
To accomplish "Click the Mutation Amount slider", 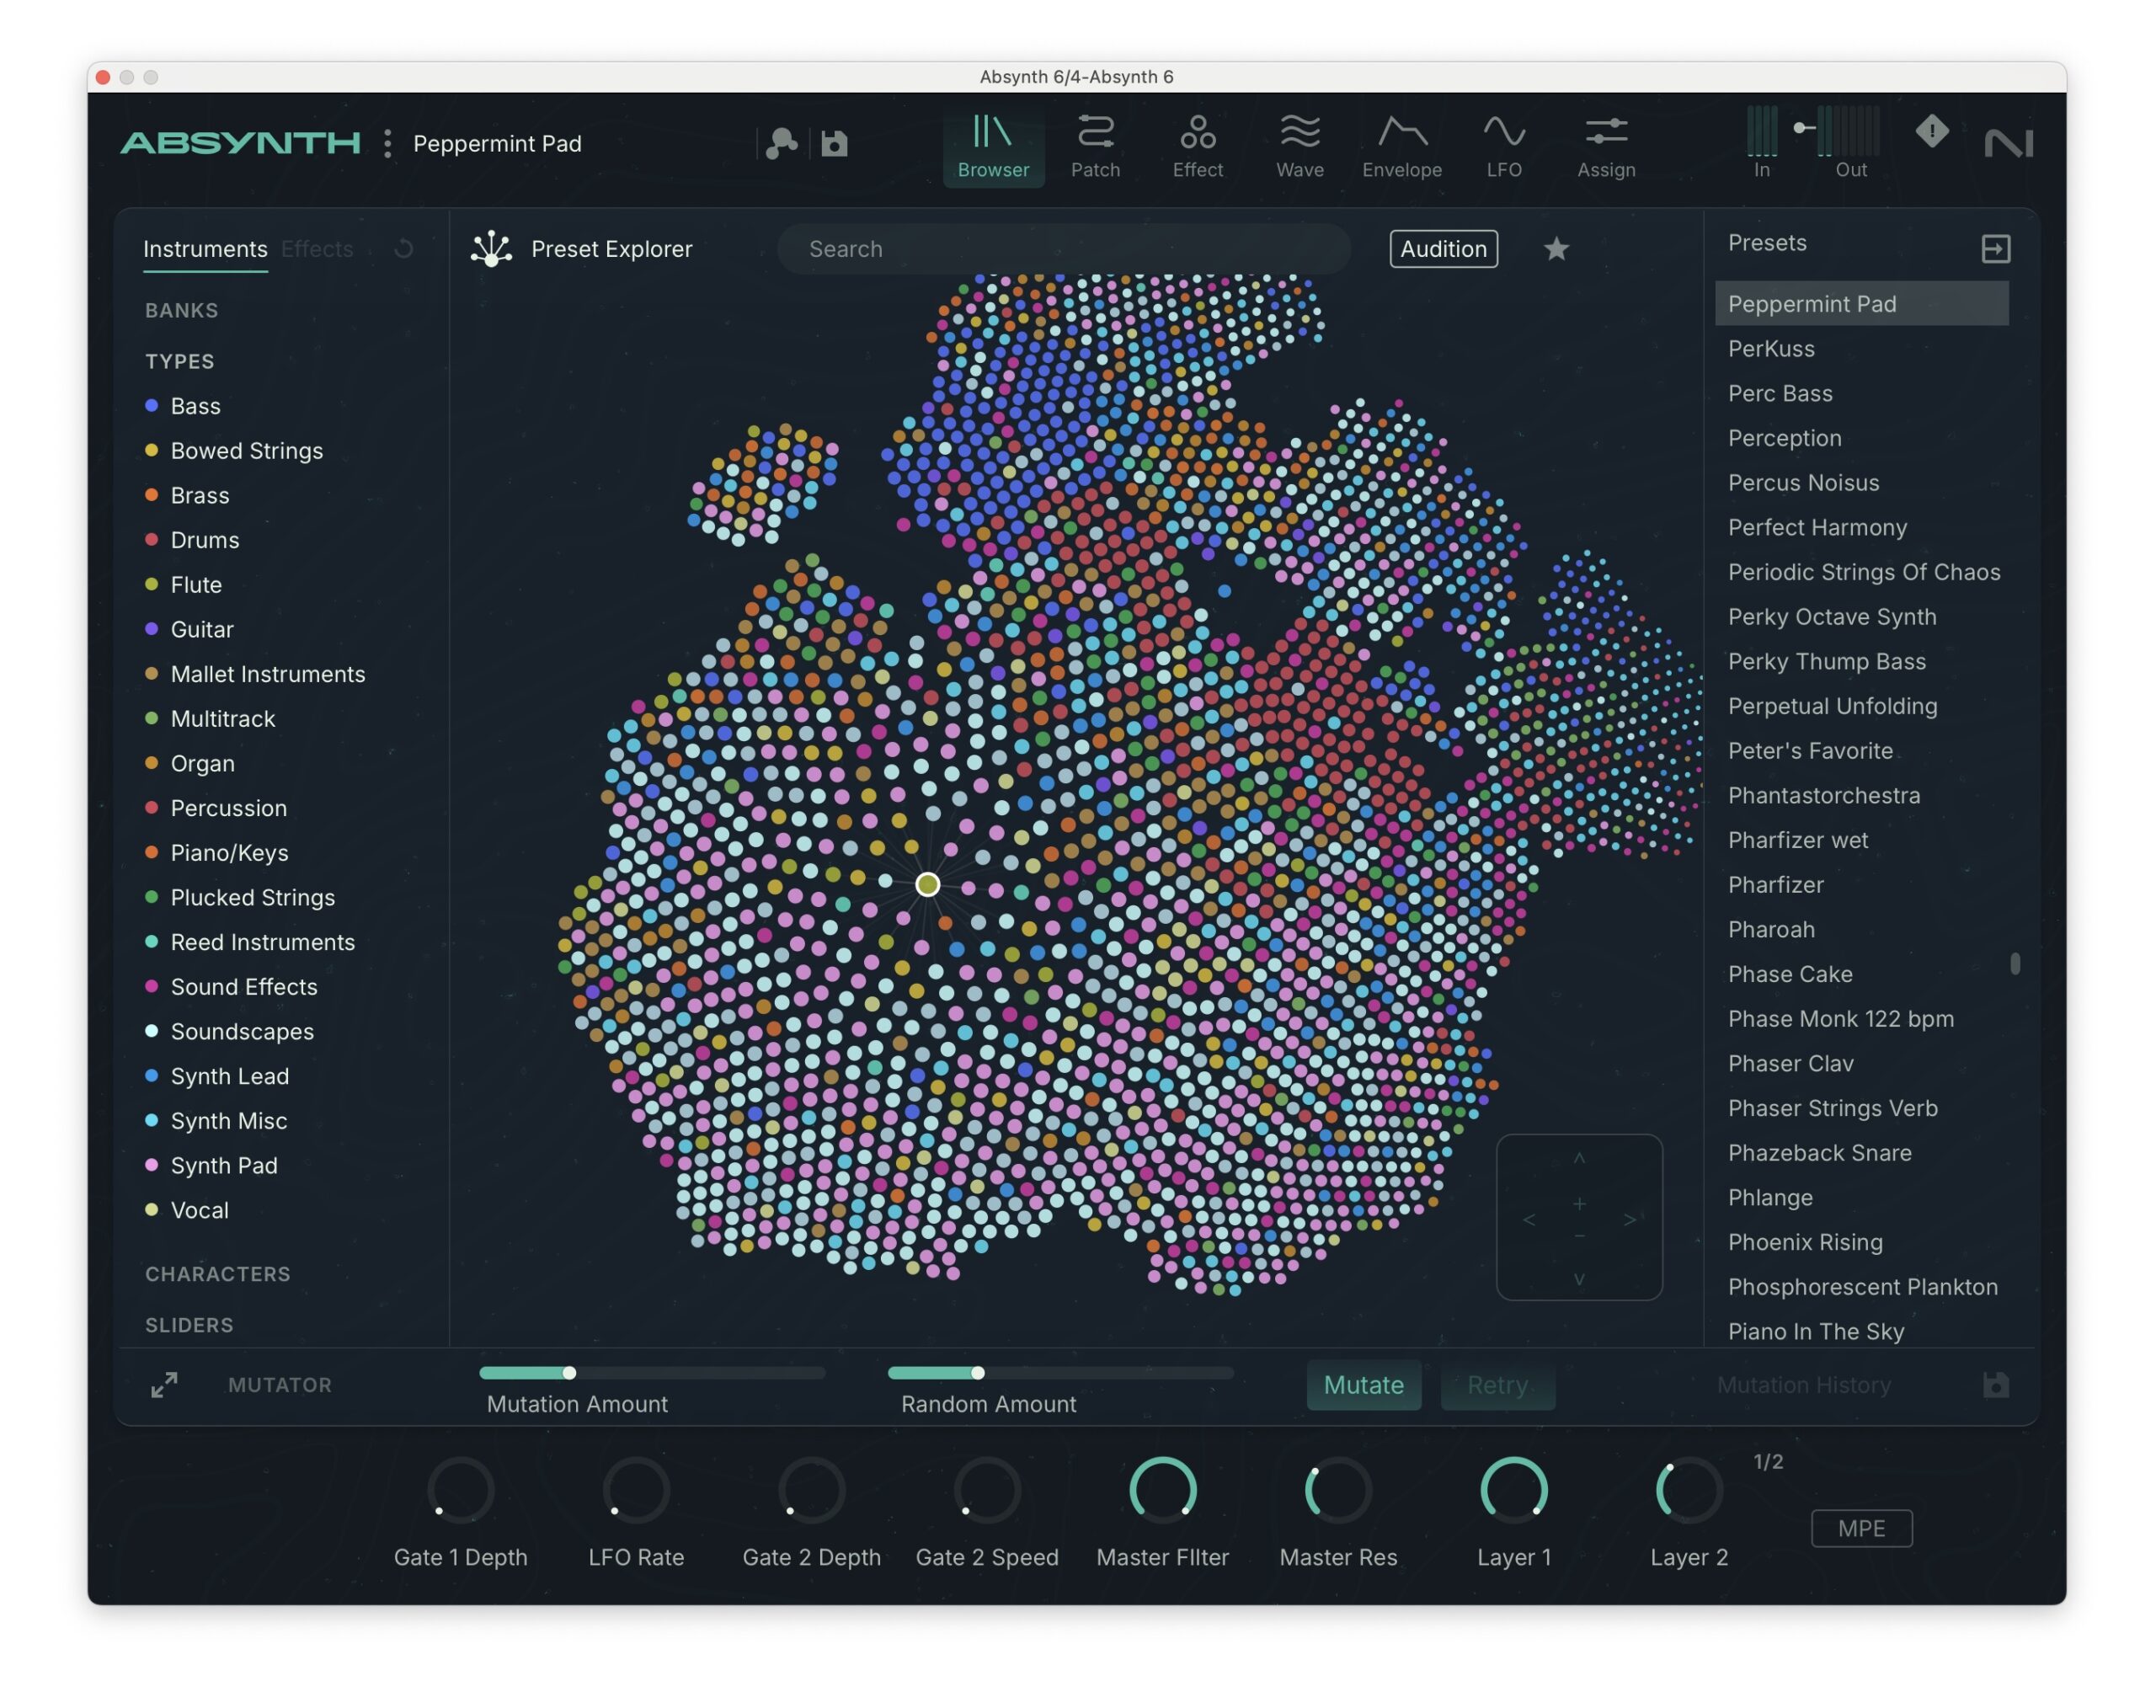I will (x=651, y=1373).
